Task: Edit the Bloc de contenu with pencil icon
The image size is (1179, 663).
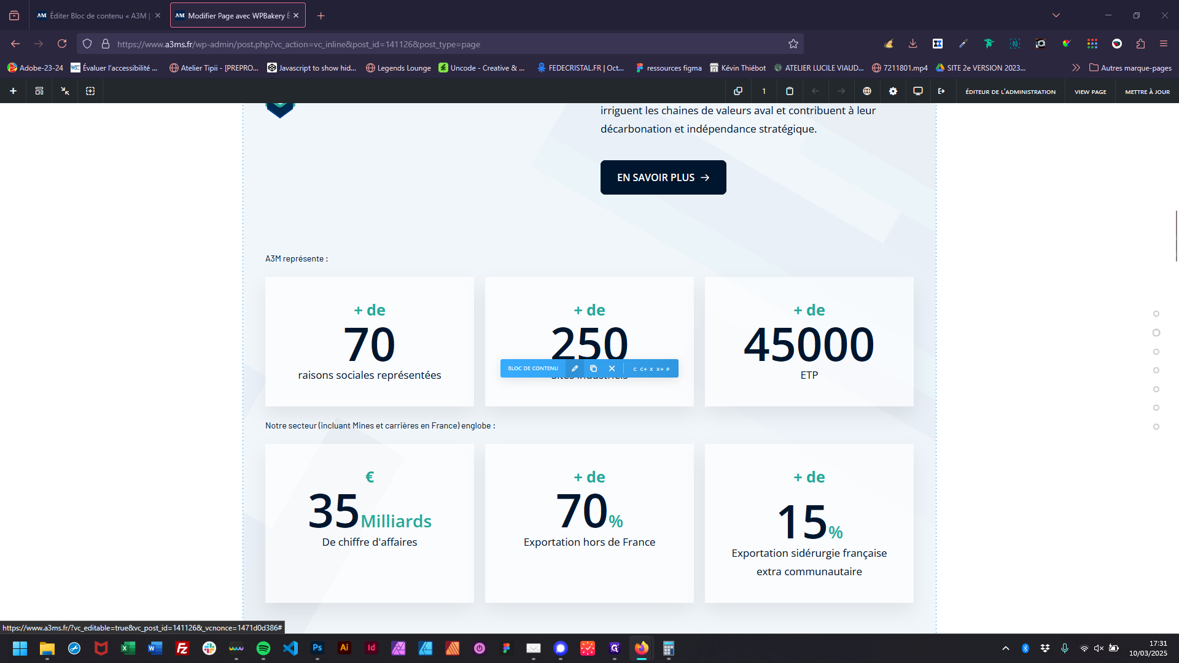Action: click(575, 368)
